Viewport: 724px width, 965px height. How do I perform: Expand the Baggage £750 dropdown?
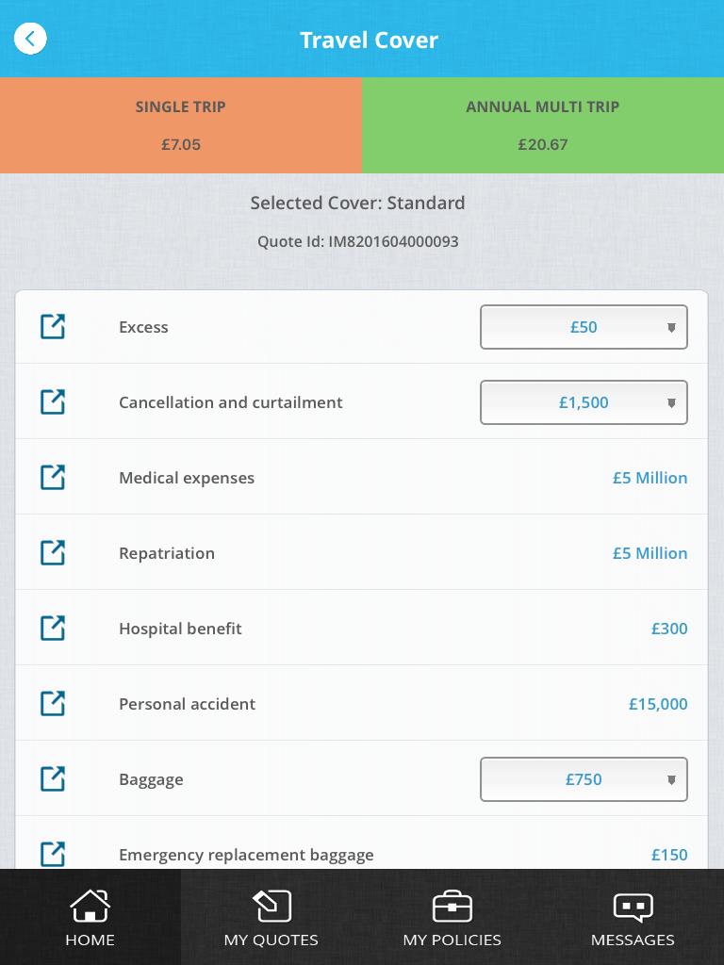584,779
